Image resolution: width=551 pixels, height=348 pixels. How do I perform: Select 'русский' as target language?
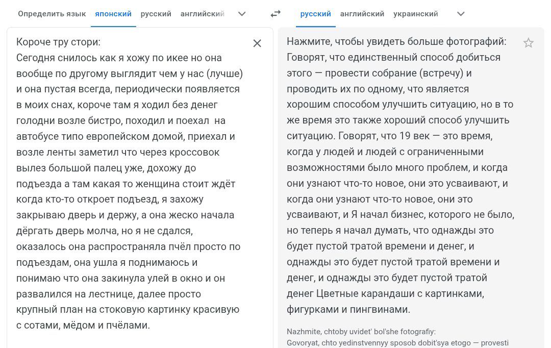pyautogui.click(x=316, y=14)
